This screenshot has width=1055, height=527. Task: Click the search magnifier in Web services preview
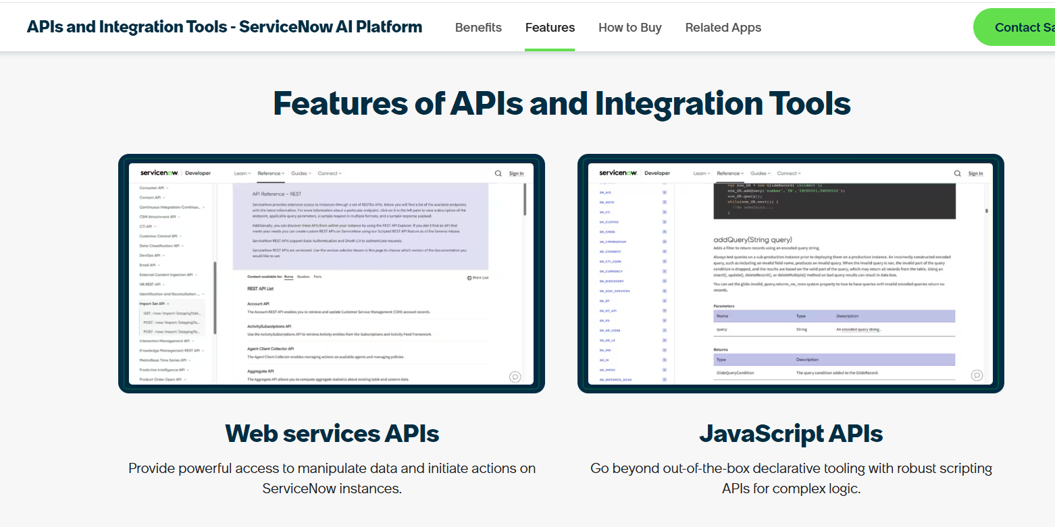click(498, 173)
